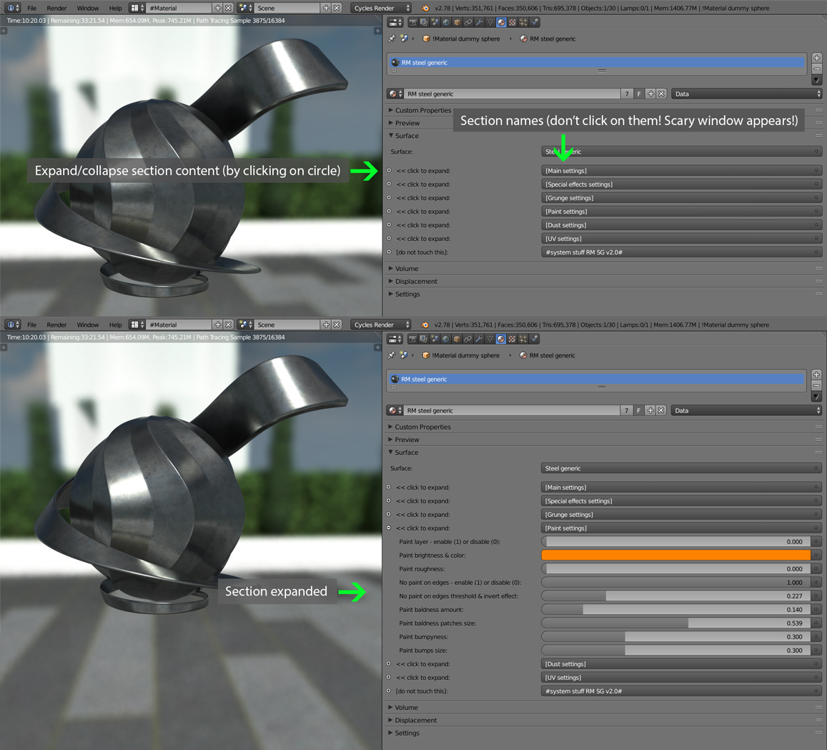Open the Object constraints tab in the top properties header
The height and width of the screenshot is (750, 827).
coord(468,23)
